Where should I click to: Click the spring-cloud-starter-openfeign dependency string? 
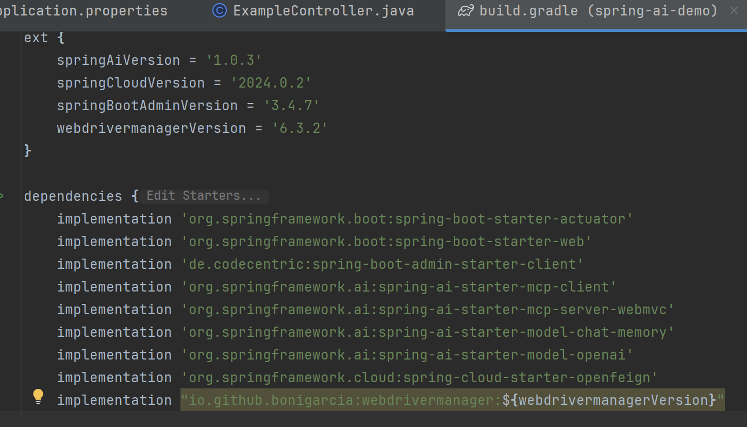point(419,378)
